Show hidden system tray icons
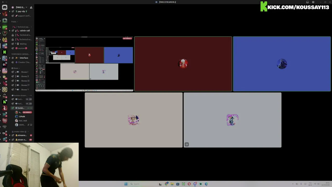332x187 pixels. click(x=293, y=184)
